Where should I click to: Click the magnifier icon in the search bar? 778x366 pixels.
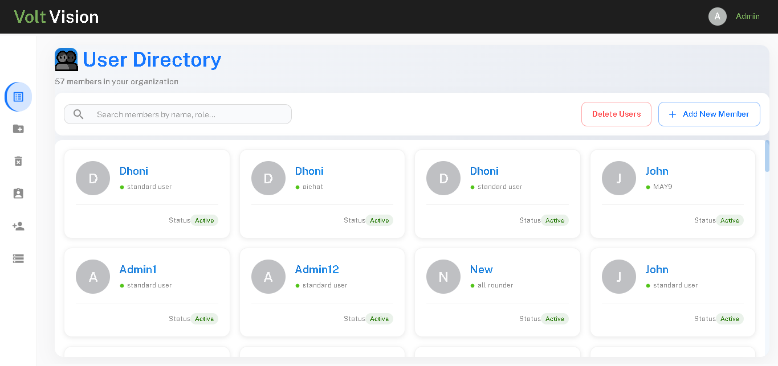pyautogui.click(x=78, y=114)
